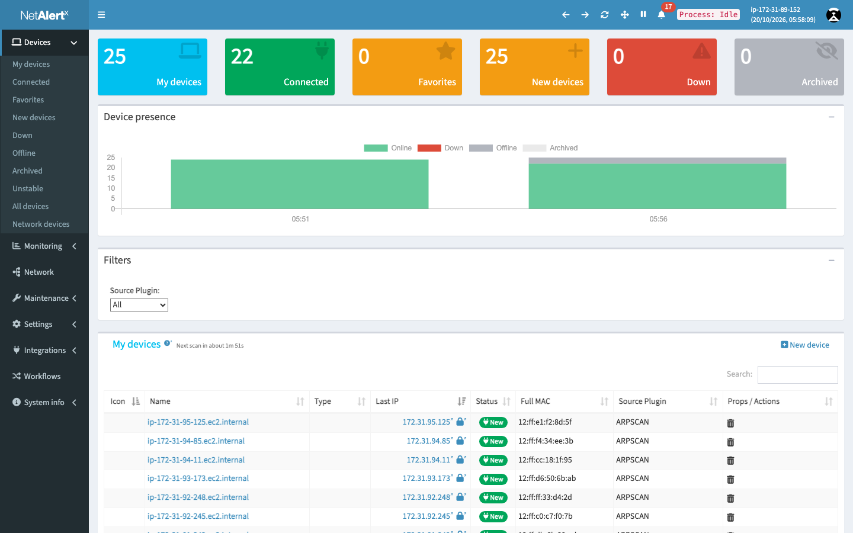This screenshot has height=533, width=853.
Task: Go forward with the right arrow icon
Action: point(585,15)
